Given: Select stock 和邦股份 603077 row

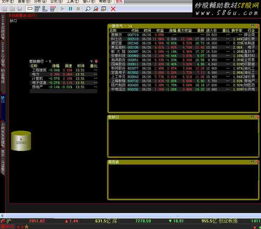Looking at the screenshot, I should pyautogui.click(x=183, y=68).
